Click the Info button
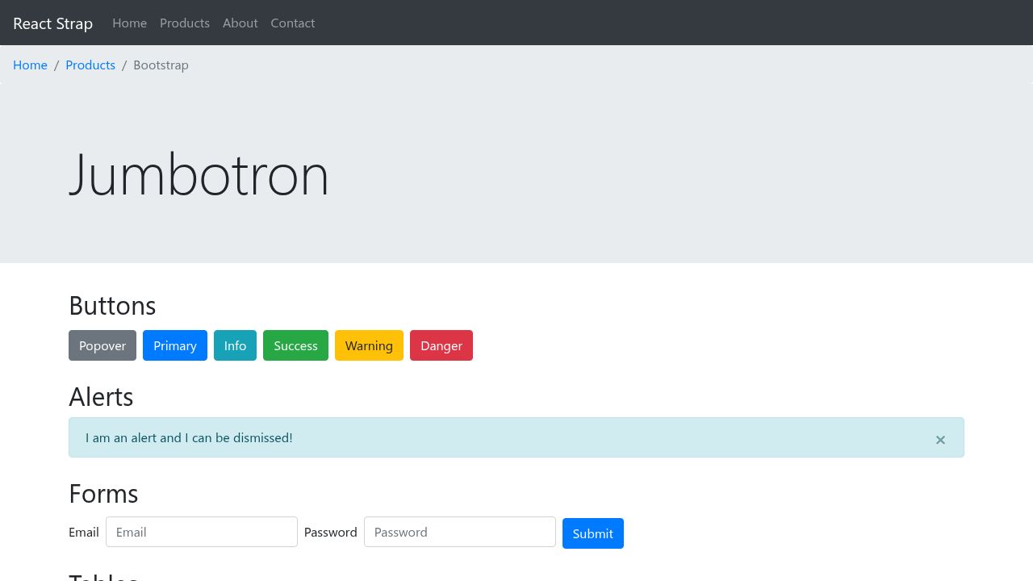 coord(235,345)
